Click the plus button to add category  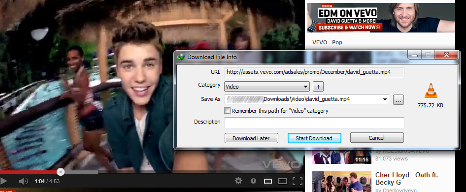point(318,87)
